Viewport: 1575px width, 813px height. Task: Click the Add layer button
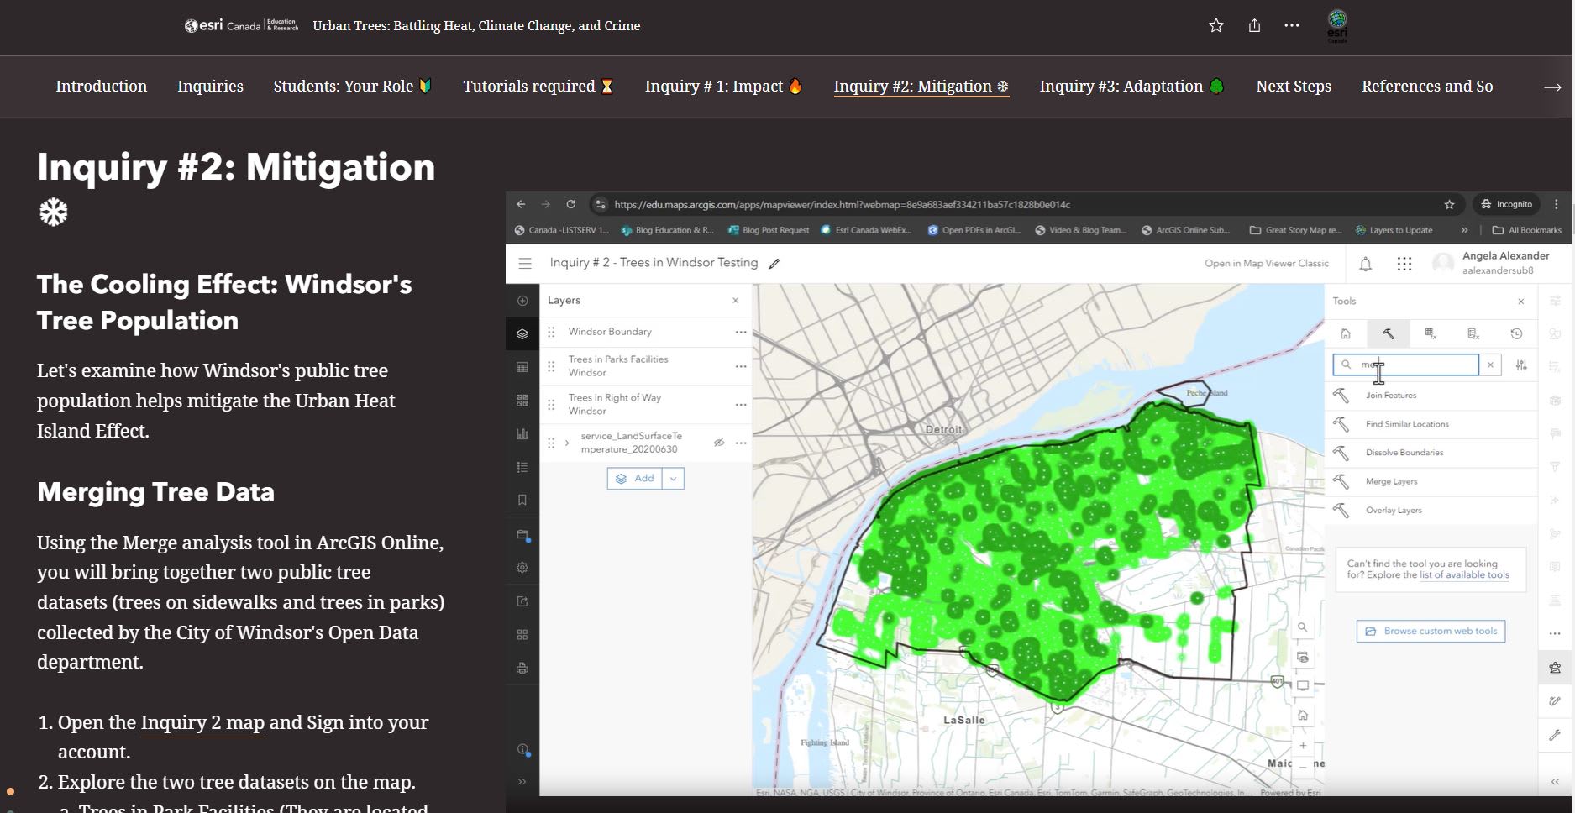[x=635, y=479]
